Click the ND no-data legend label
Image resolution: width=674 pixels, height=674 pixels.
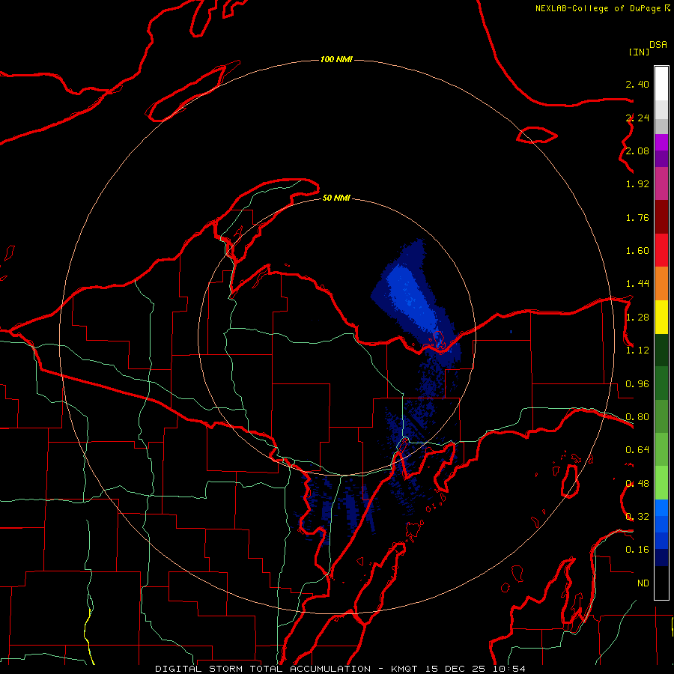643,583
